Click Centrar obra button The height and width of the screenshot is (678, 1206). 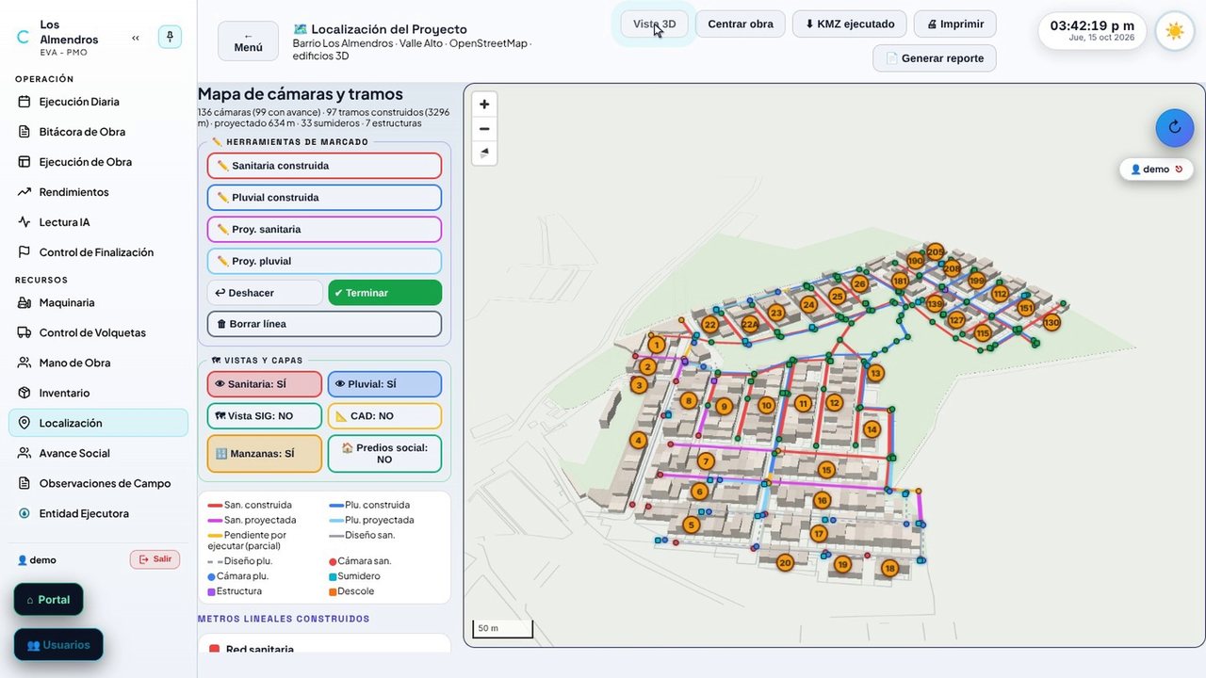click(741, 24)
